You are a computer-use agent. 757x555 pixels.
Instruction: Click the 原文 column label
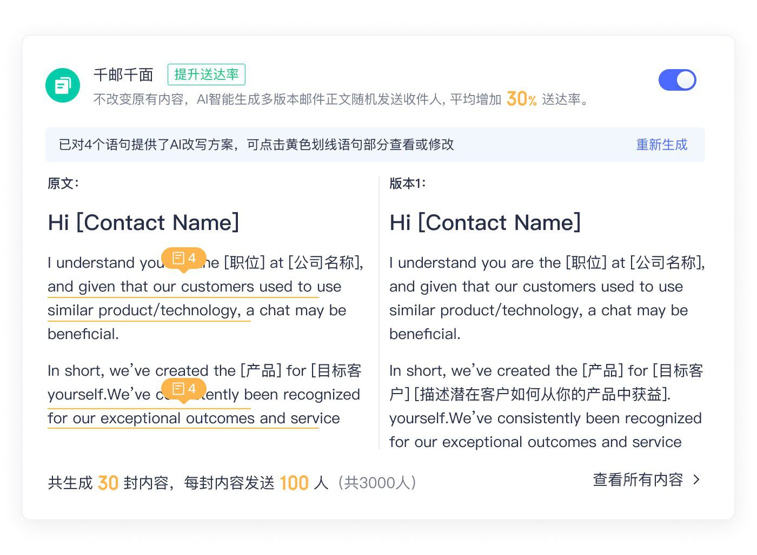63,184
